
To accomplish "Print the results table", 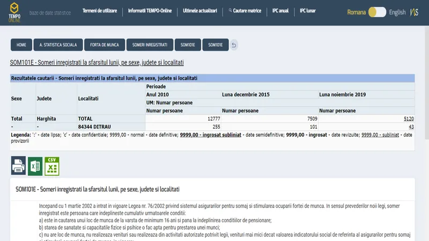I will [19, 166].
